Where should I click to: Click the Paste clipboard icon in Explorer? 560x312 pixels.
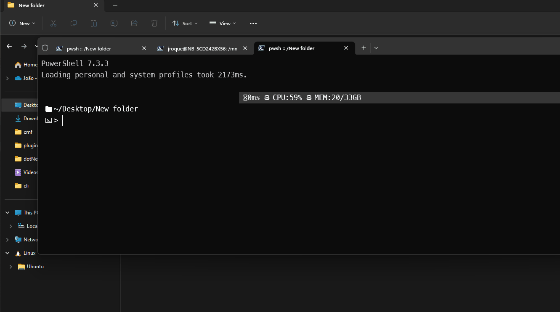pyautogui.click(x=94, y=23)
